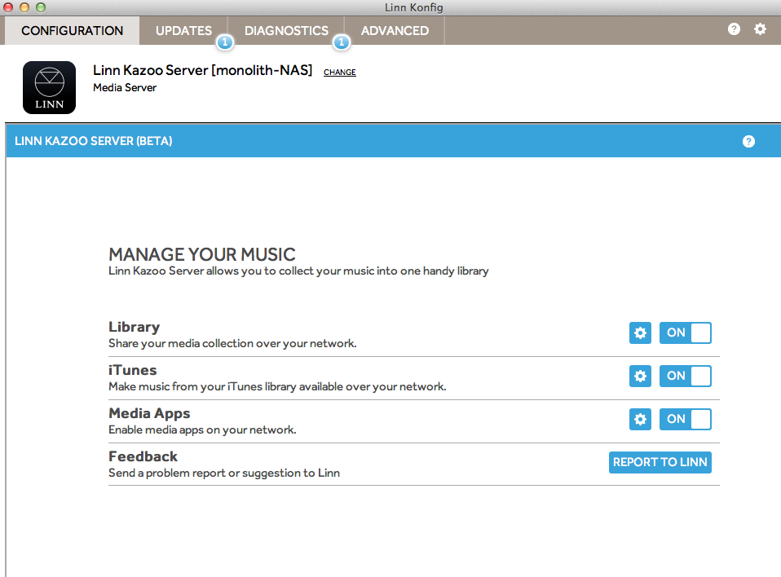Click the Report to Linn button
The height and width of the screenshot is (577, 781).
click(660, 462)
